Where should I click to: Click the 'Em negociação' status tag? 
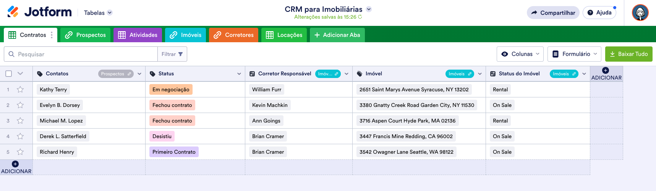171,89
